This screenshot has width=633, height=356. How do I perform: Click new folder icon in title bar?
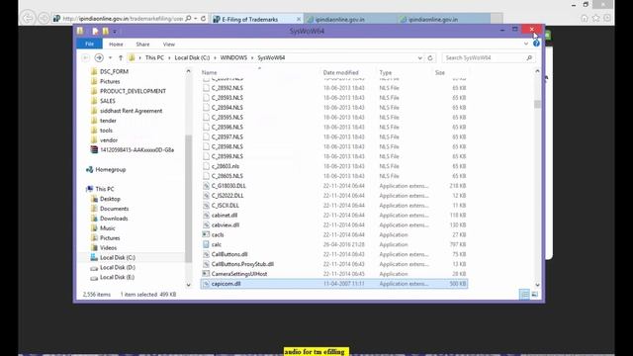point(106,31)
